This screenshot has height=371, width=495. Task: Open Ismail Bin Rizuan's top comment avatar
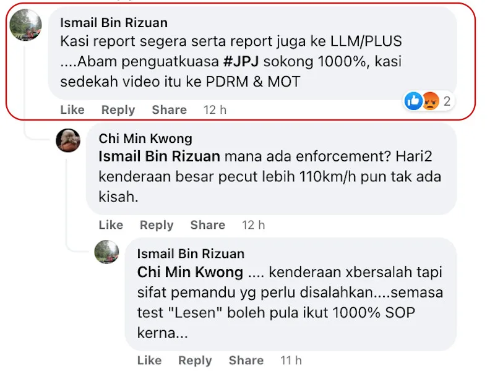click(25, 25)
